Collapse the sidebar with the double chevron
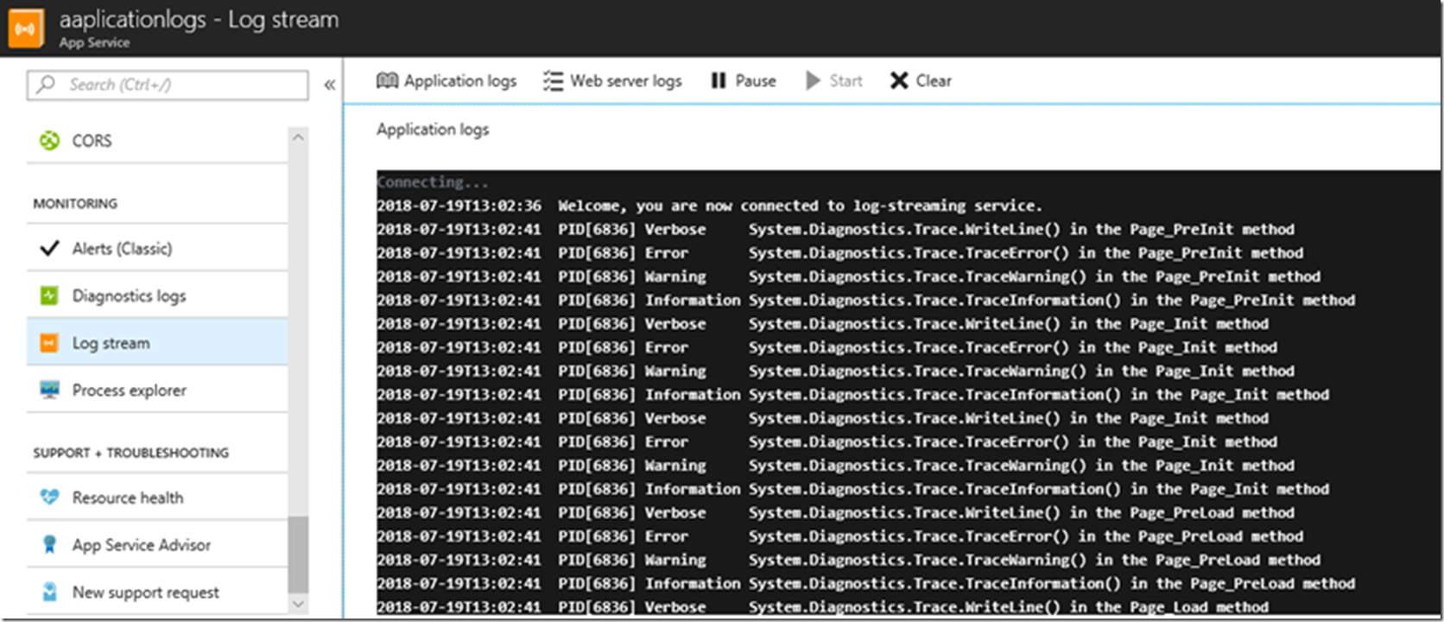This screenshot has width=1444, height=622. tap(330, 85)
